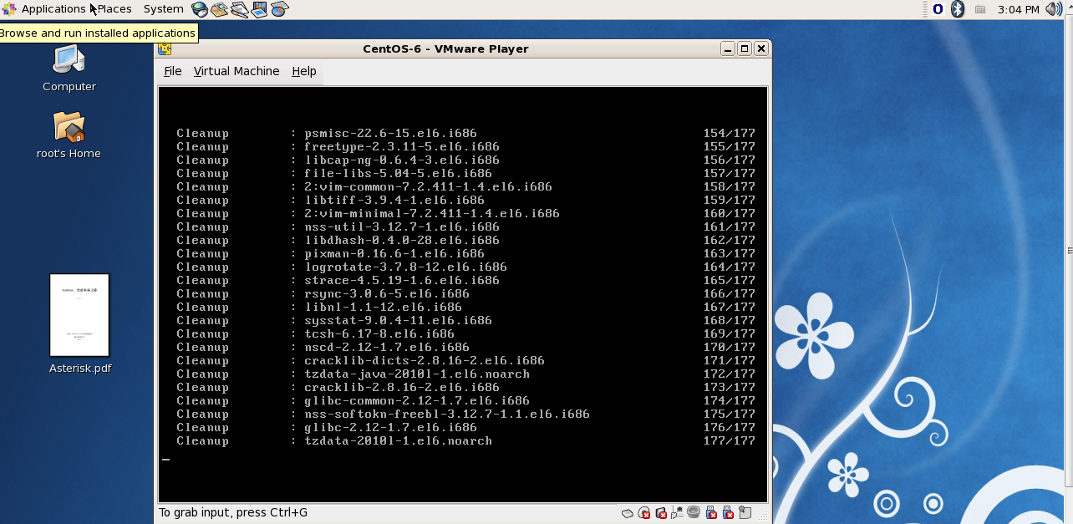Image resolution: width=1073 pixels, height=524 pixels.
Task: Open the Applications menu in top panel
Action: [x=44, y=9]
